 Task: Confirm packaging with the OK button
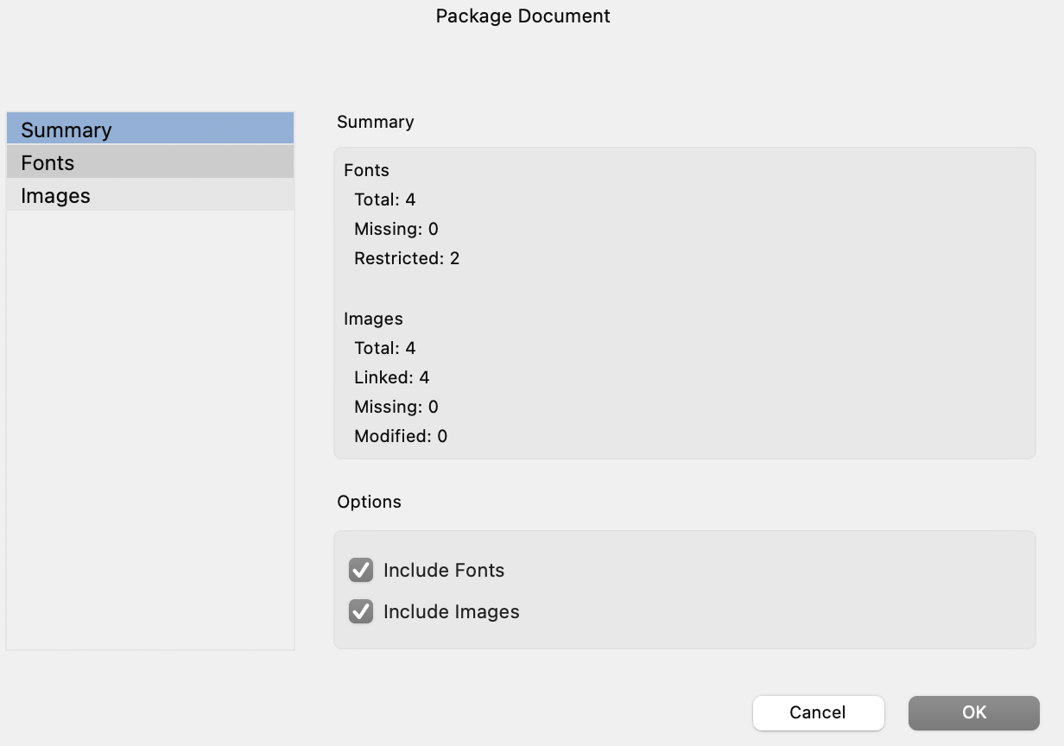(x=973, y=712)
